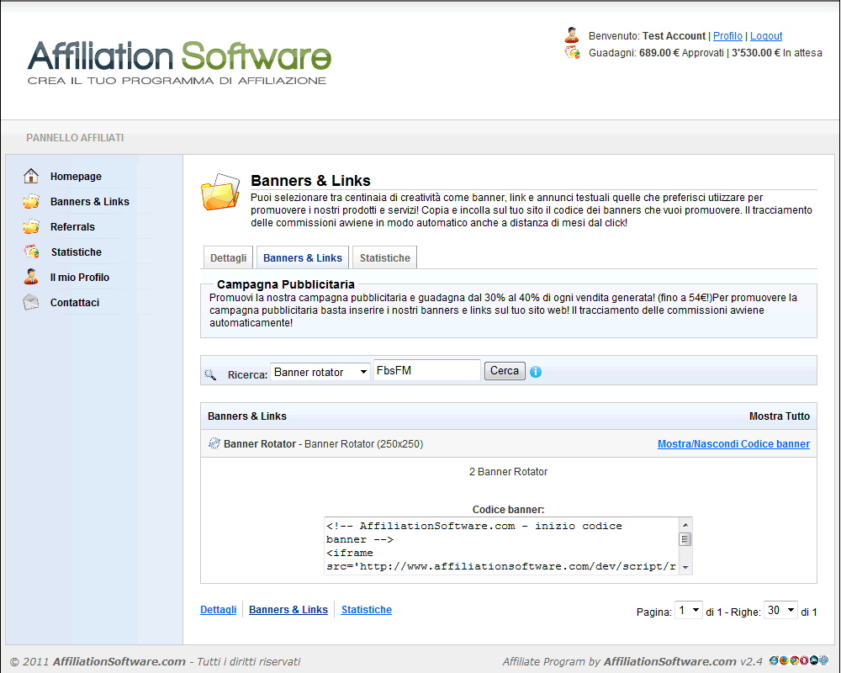Open Referrals in the sidebar menu
The height and width of the screenshot is (673, 841).
pyautogui.click(x=72, y=226)
